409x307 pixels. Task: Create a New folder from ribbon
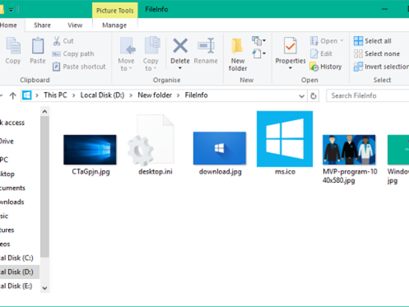tap(238, 54)
